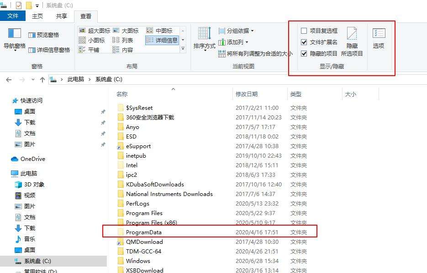Toggle the Preview pane (预览窗格)
This screenshot has height=273, width=427.
[43, 35]
